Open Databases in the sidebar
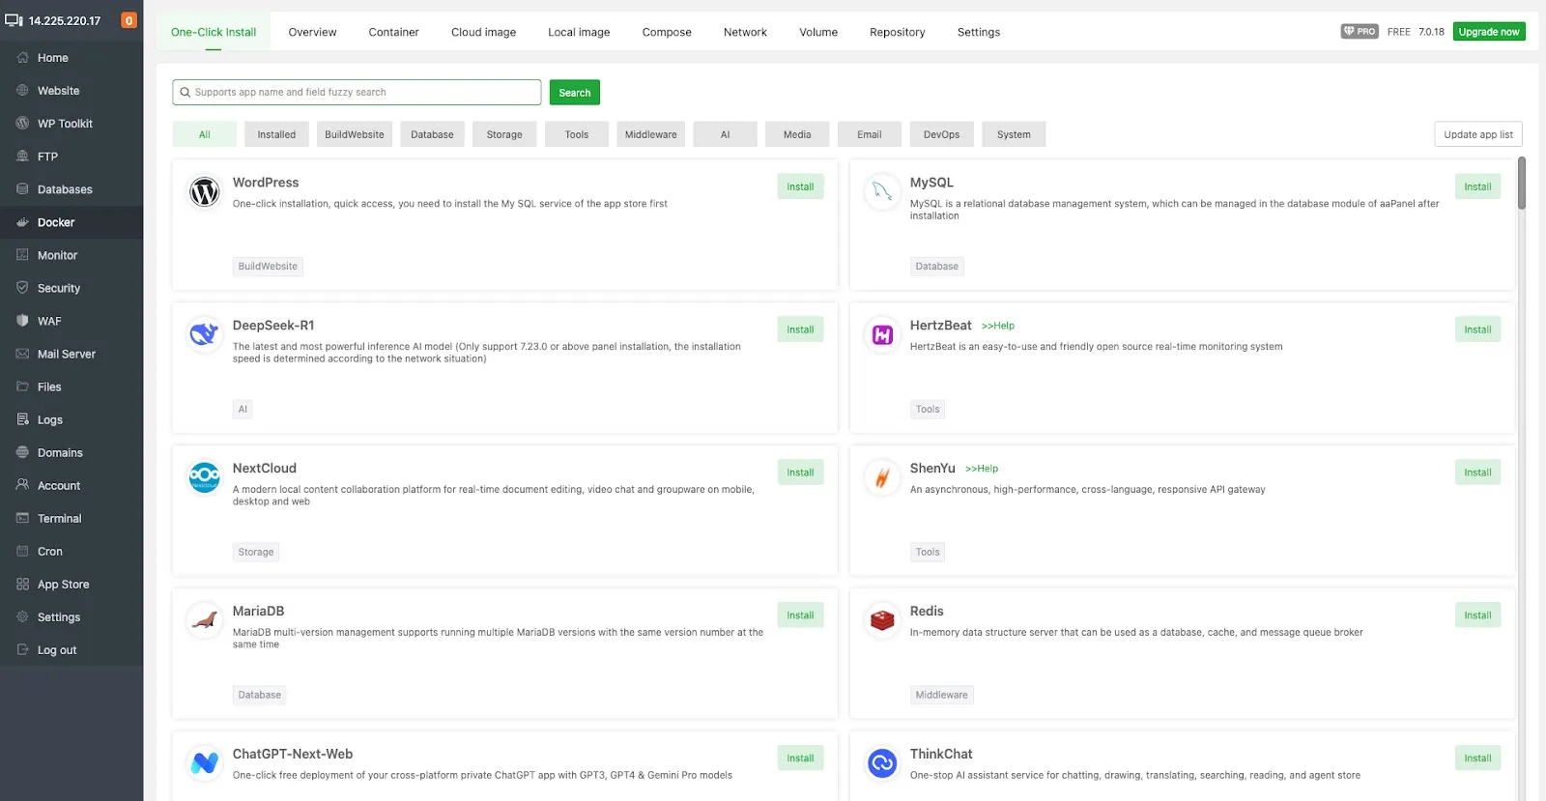 (72, 189)
